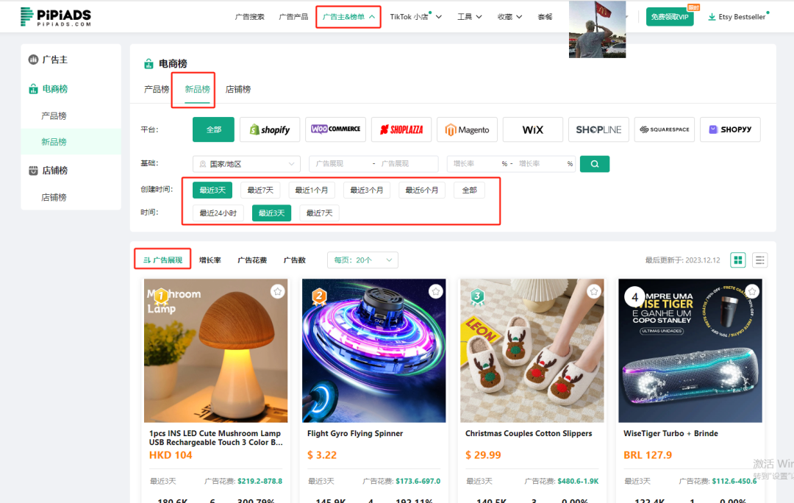Click the green search magnifier button

pyautogui.click(x=595, y=163)
